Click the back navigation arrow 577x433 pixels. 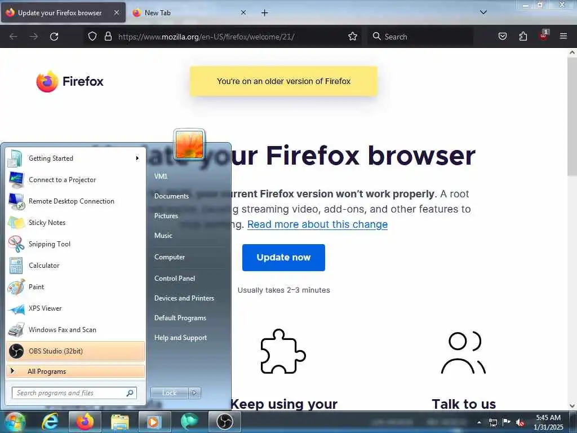coord(14,37)
